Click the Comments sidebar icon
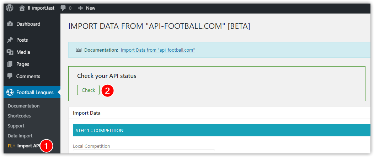This screenshot has height=157, width=374. pos(10,77)
